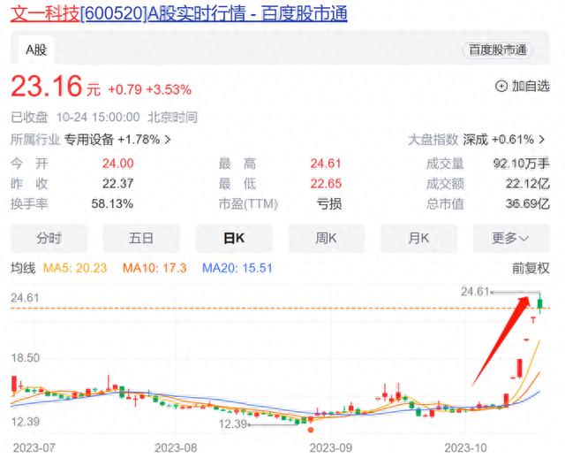
Task: Click the 成交额 value 22.12亿
Action: pos(528,184)
